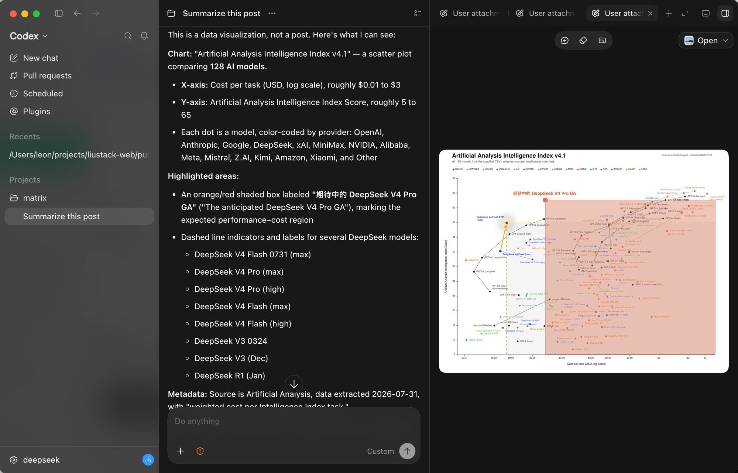Close the active User attachment tab

coord(651,13)
